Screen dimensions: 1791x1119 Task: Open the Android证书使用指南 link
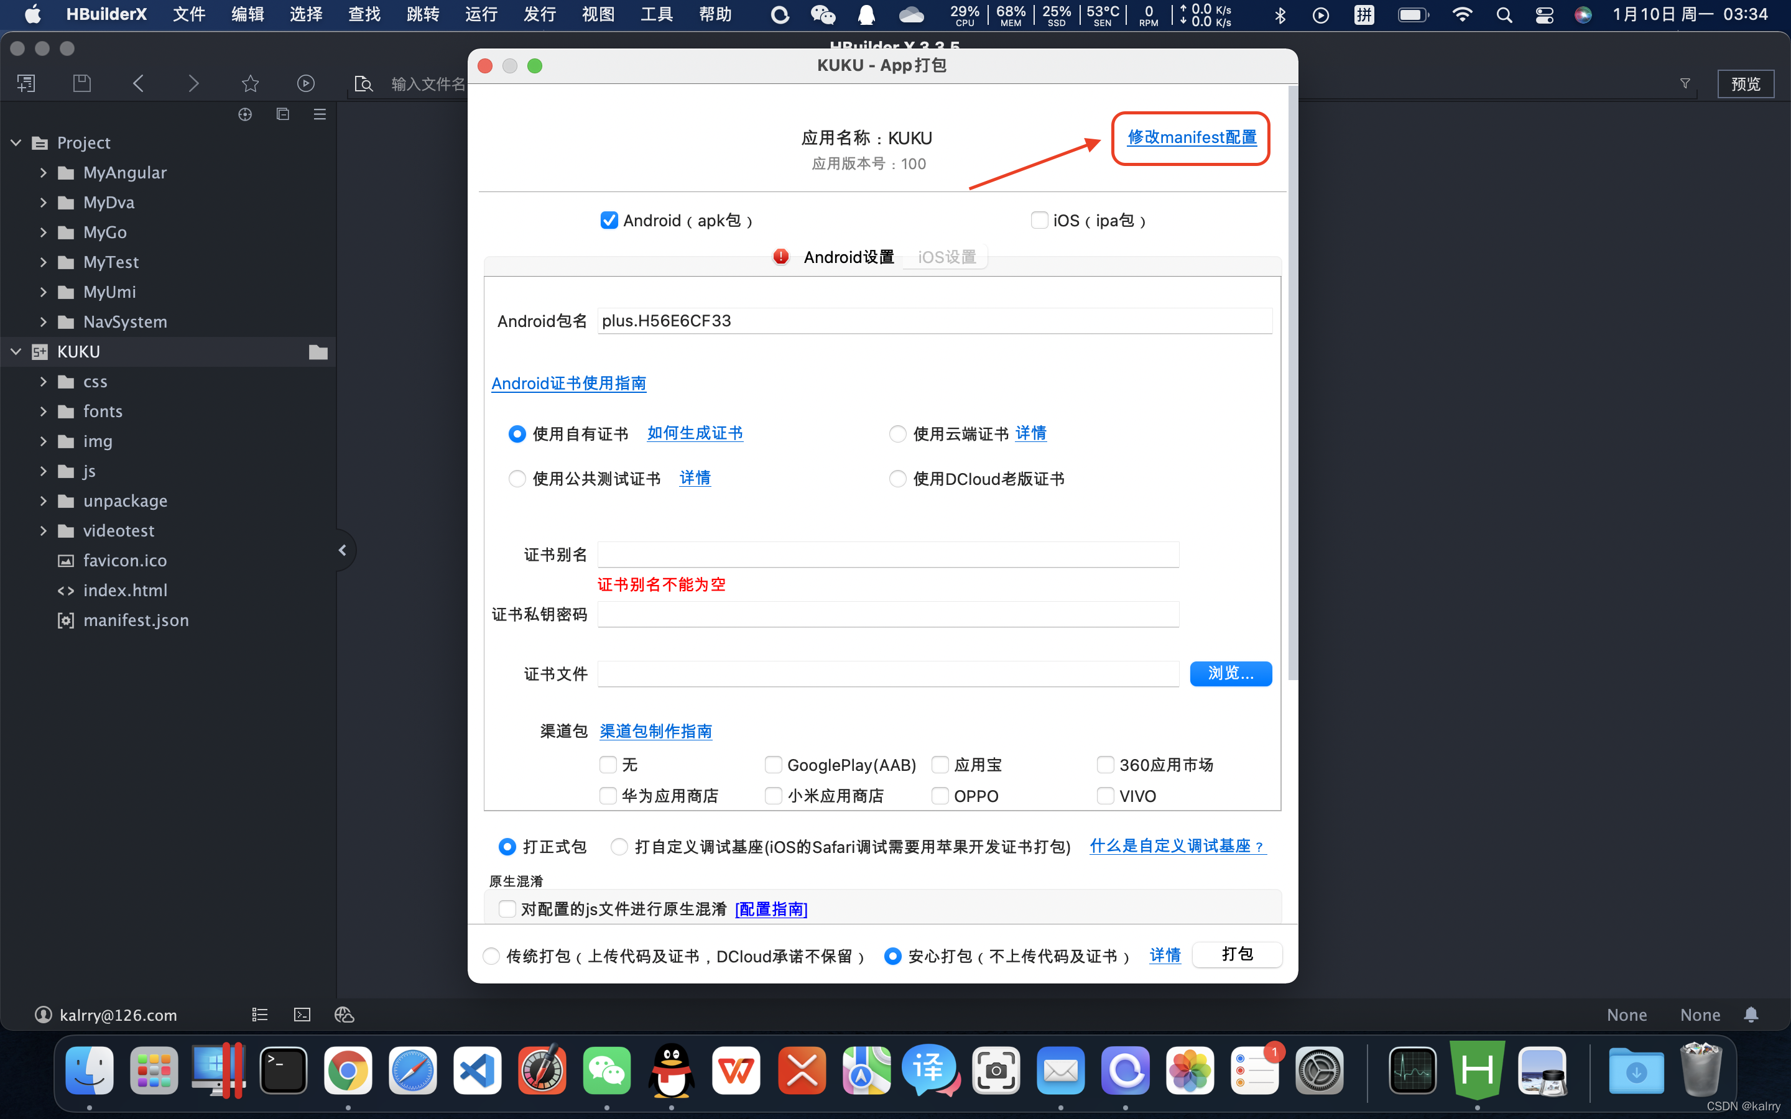click(569, 384)
